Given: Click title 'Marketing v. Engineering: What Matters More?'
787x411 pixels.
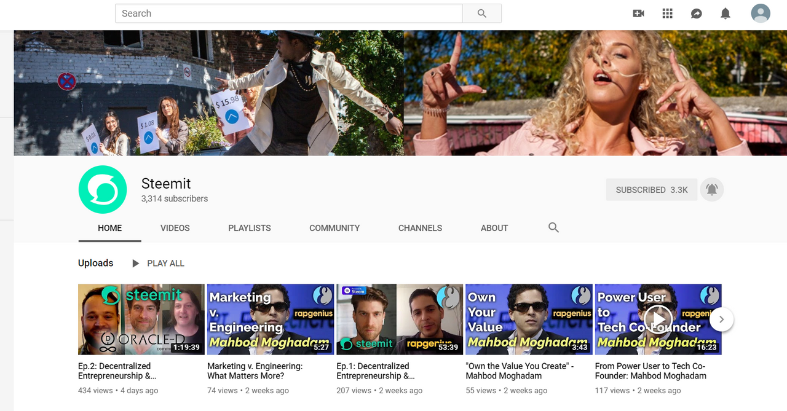Looking at the screenshot, I should click(x=255, y=371).
